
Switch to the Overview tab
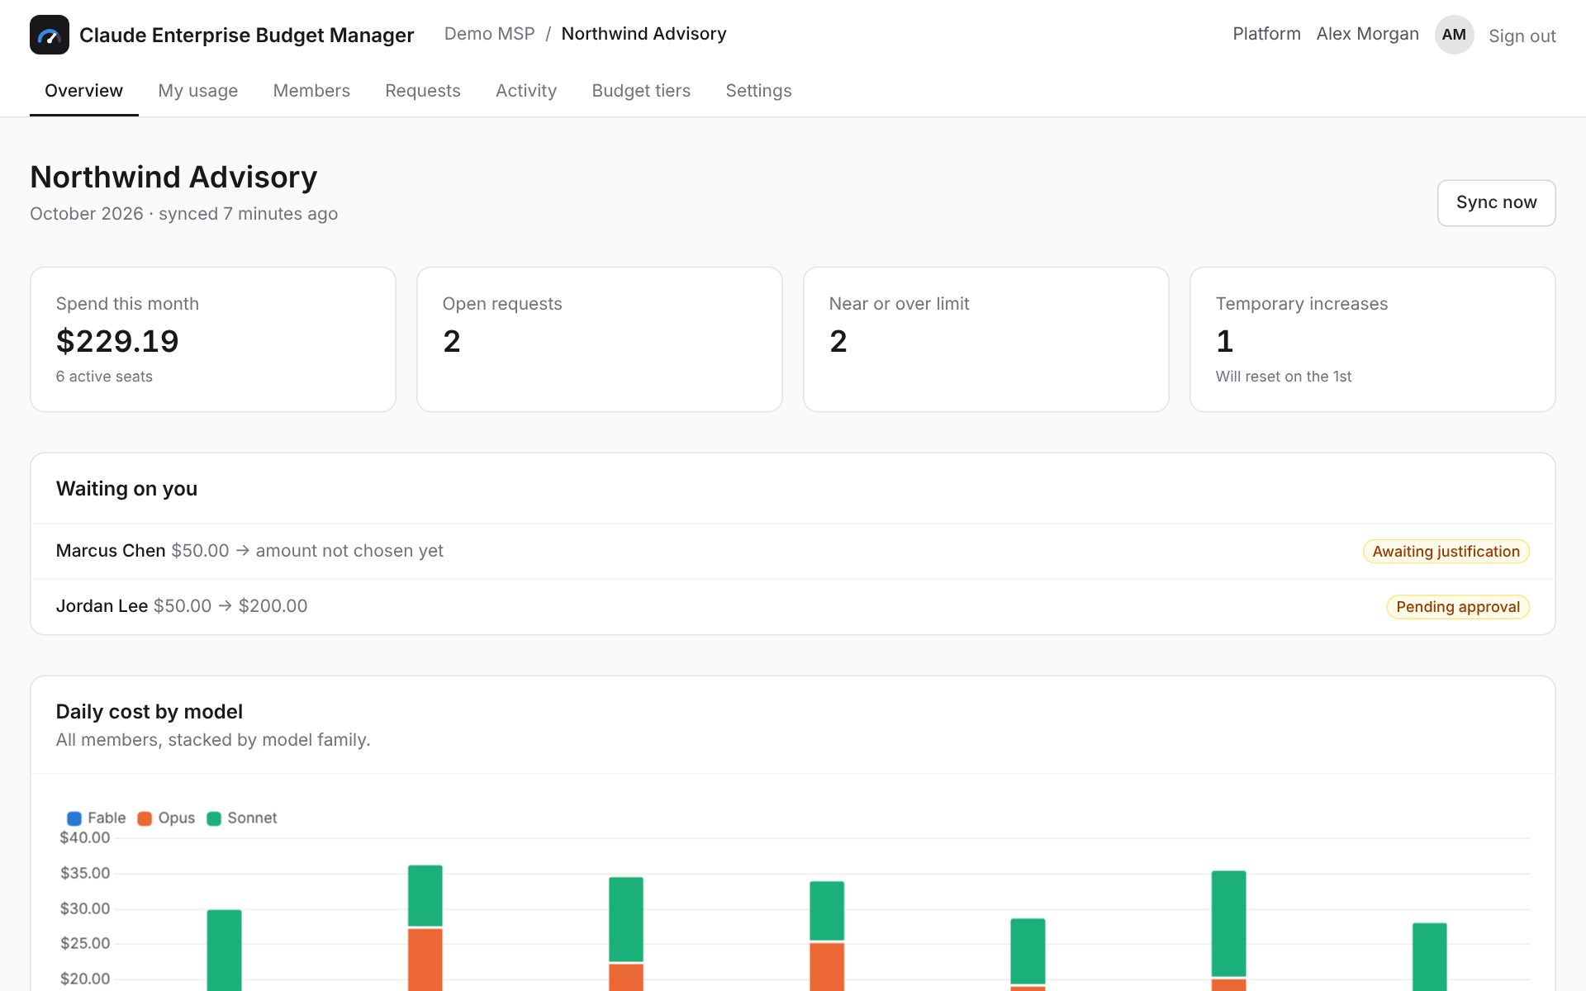(83, 91)
